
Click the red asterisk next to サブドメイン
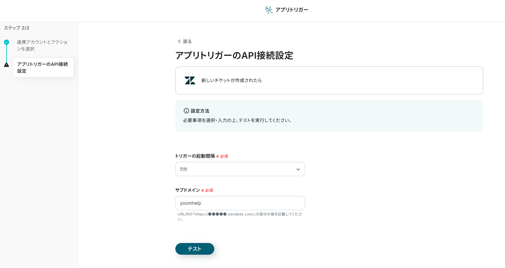[x=203, y=190]
